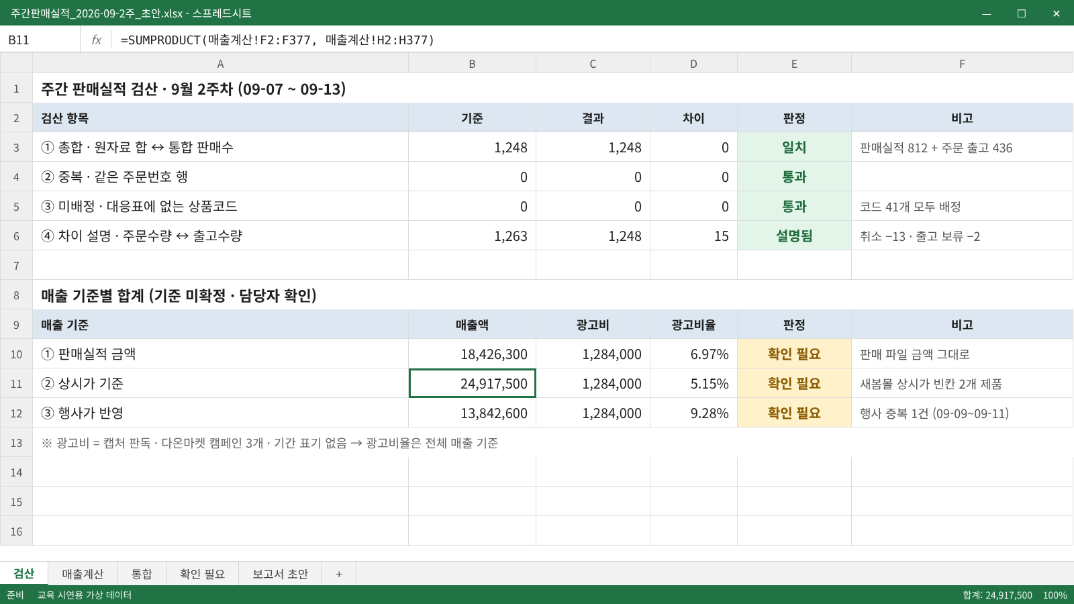Select column C header
Screen dimensions: 1074x604
tap(593, 64)
